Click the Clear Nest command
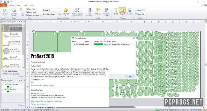Viewport: 207px width, 111px height. click(x=30, y=9)
